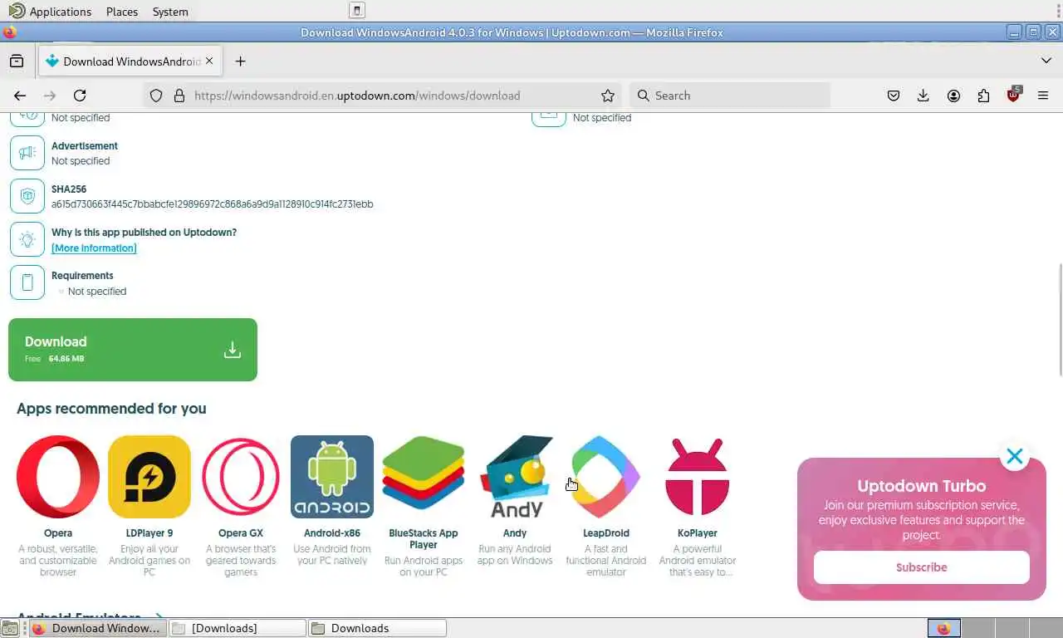Close the Uptodown Turbo popup
The height and width of the screenshot is (638, 1063).
(1015, 456)
